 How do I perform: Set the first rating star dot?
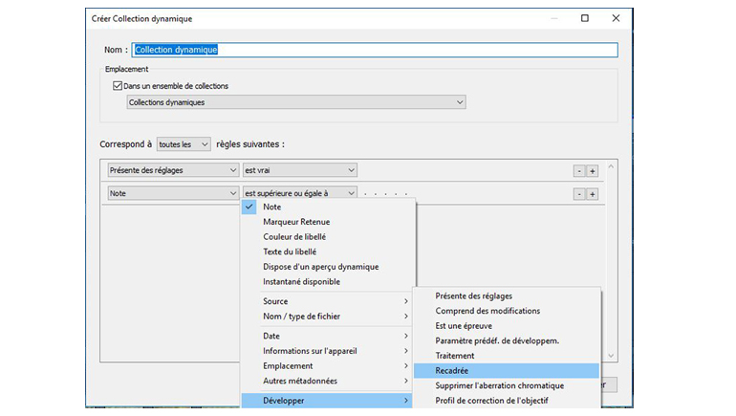(x=364, y=192)
